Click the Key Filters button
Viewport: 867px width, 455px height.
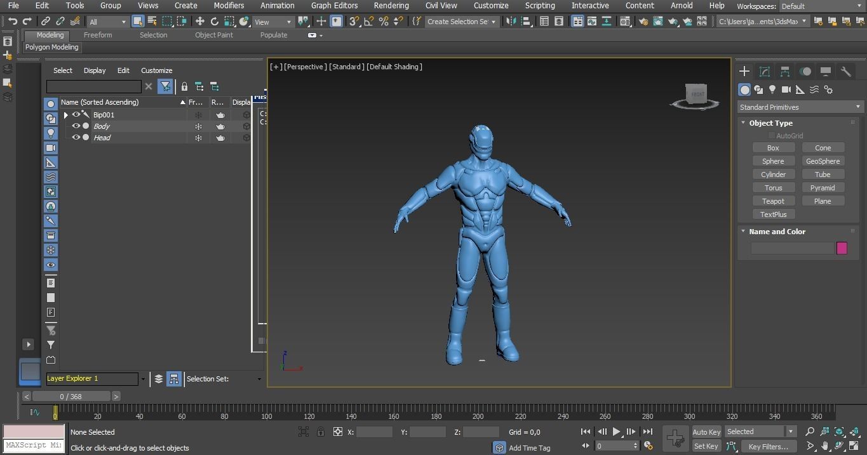point(768,447)
